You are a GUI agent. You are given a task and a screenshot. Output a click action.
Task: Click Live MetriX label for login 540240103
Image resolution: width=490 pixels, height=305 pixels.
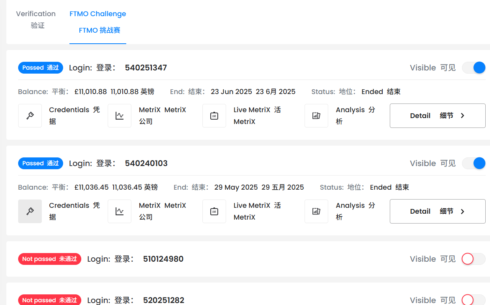[x=257, y=211]
